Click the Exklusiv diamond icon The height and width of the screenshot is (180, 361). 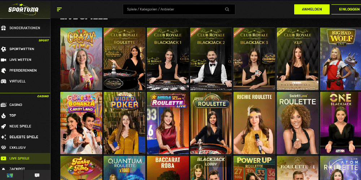pyautogui.click(x=4, y=148)
